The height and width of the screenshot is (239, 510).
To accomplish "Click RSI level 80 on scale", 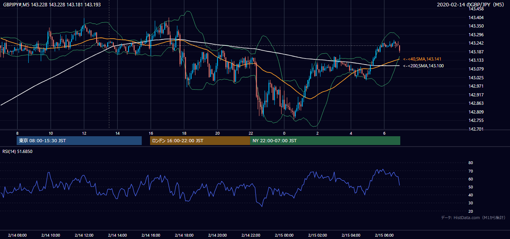I will coord(471,163).
